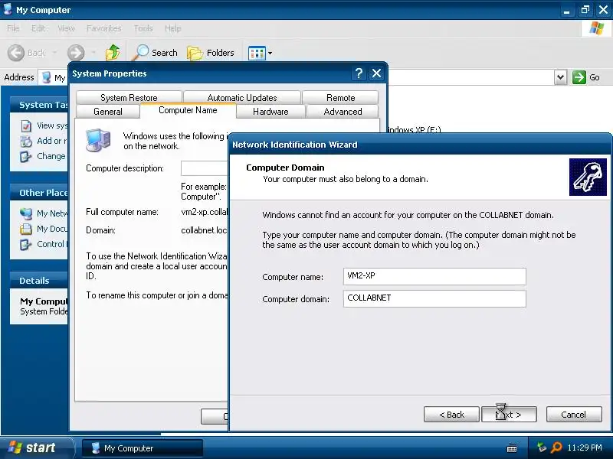Click the Computer domain field containing COLLABNET
613x459 pixels.
tap(434, 298)
